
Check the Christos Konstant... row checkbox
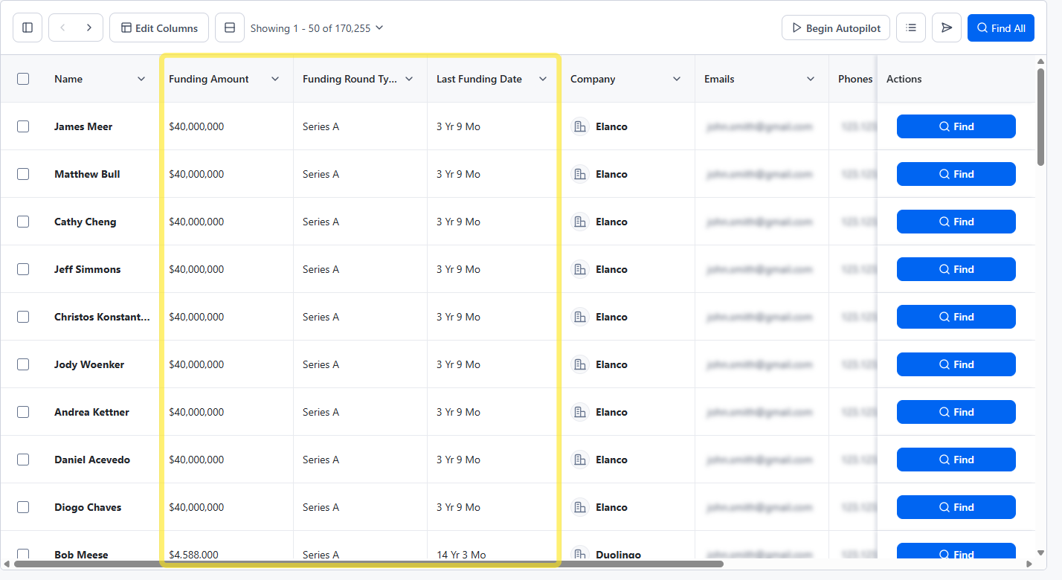(23, 317)
